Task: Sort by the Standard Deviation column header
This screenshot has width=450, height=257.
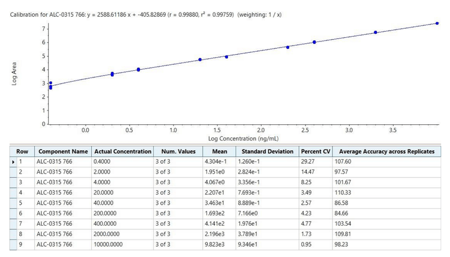Action: 267,151
